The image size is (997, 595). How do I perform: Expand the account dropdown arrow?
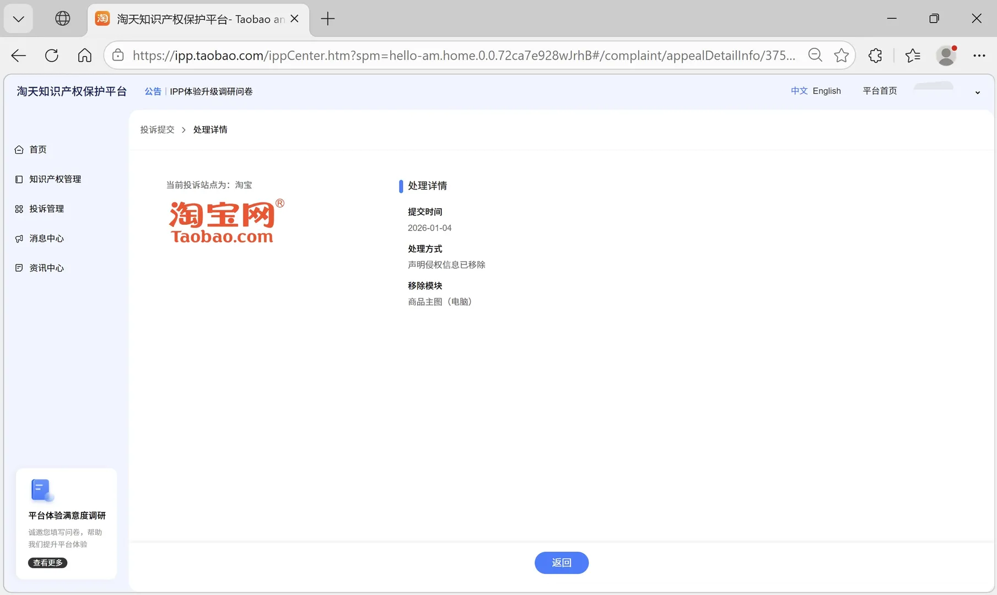978,93
